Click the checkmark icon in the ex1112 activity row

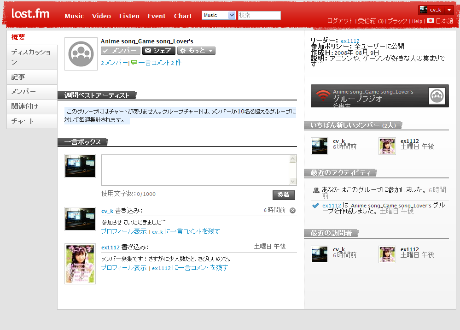316,206
